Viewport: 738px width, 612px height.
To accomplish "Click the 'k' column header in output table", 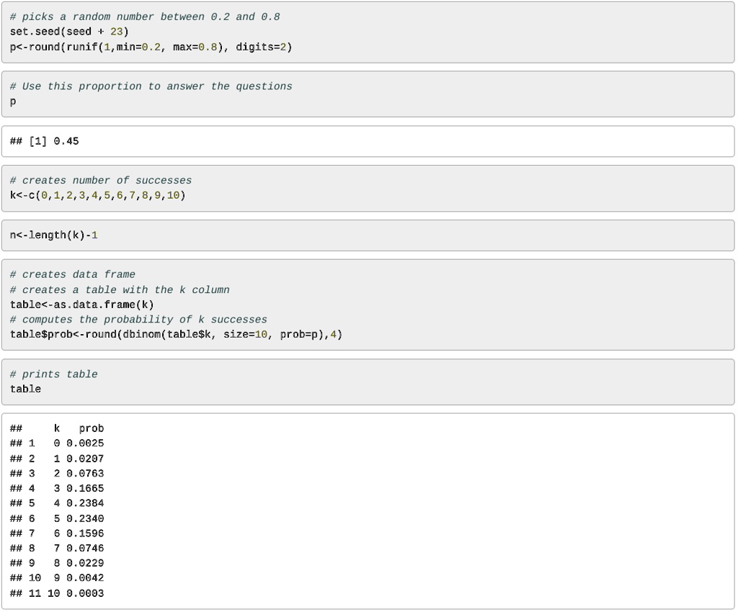I will [x=57, y=428].
